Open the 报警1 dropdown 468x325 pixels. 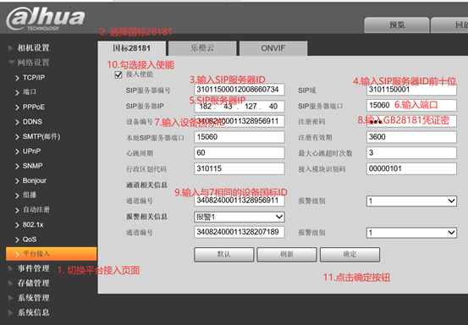(239, 217)
